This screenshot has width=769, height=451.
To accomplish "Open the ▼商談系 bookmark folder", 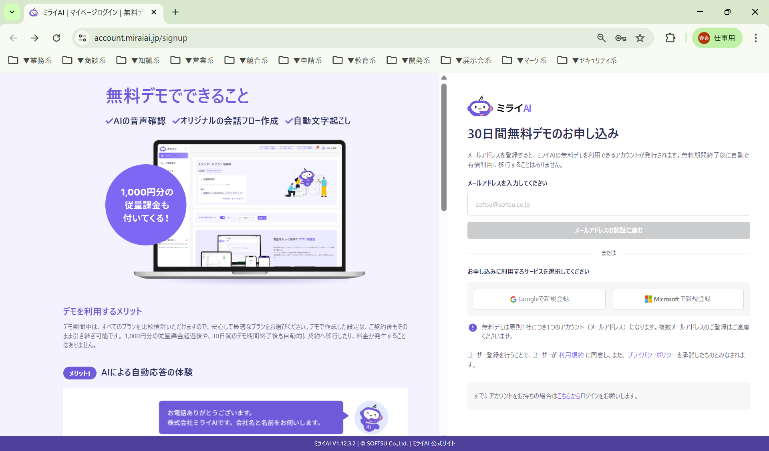I will (84, 60).
